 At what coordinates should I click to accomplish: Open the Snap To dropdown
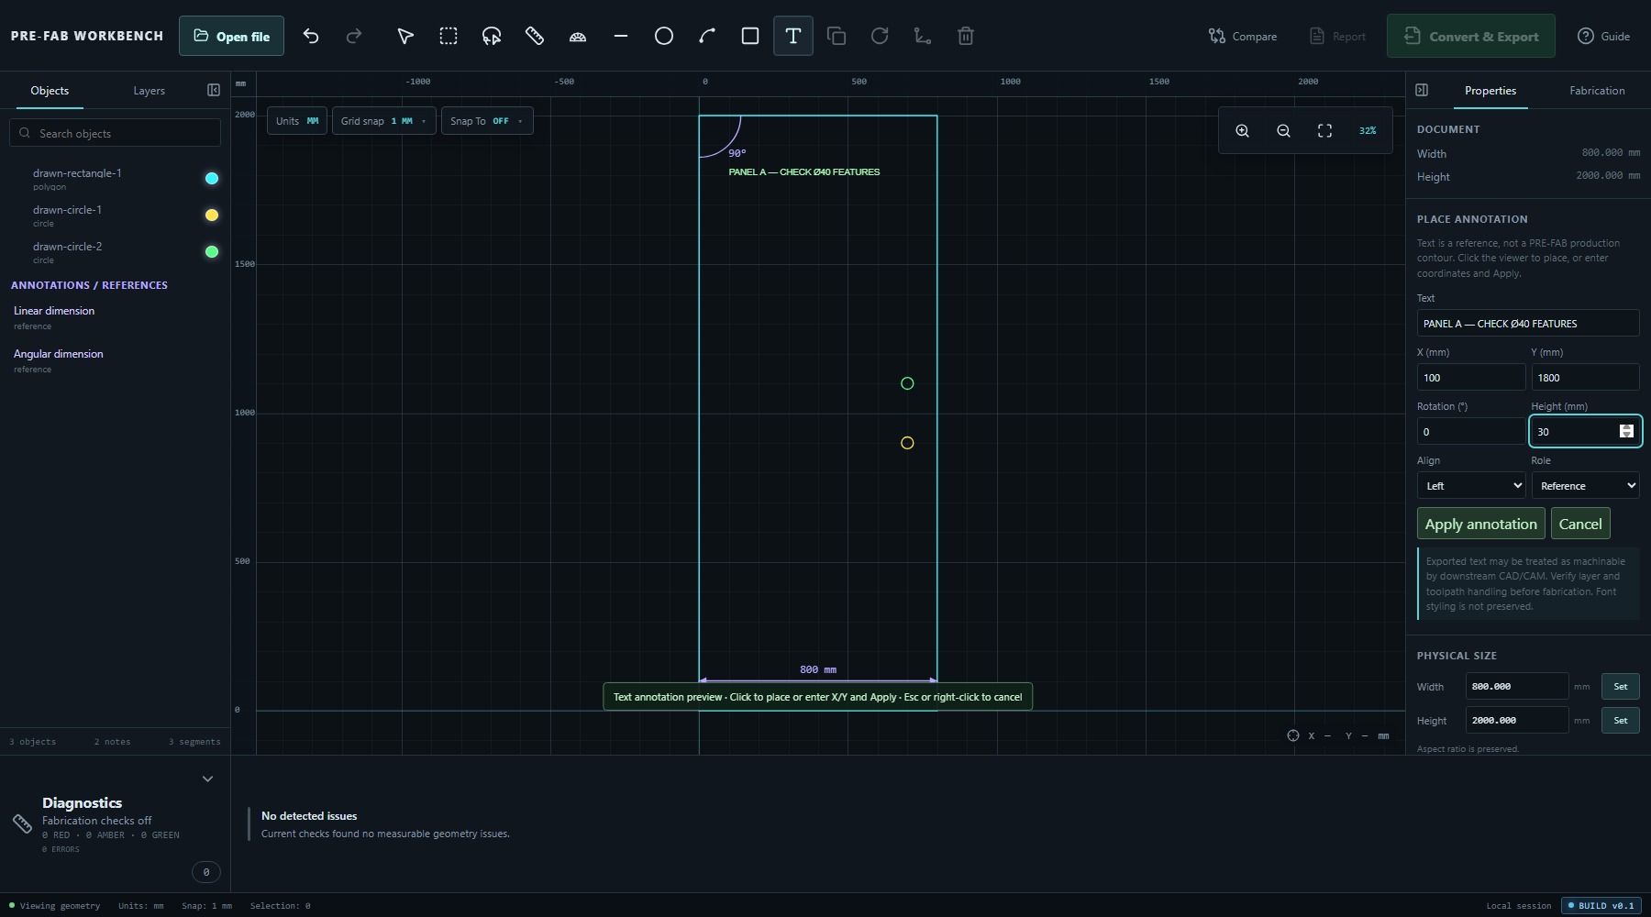coord(486,121)
